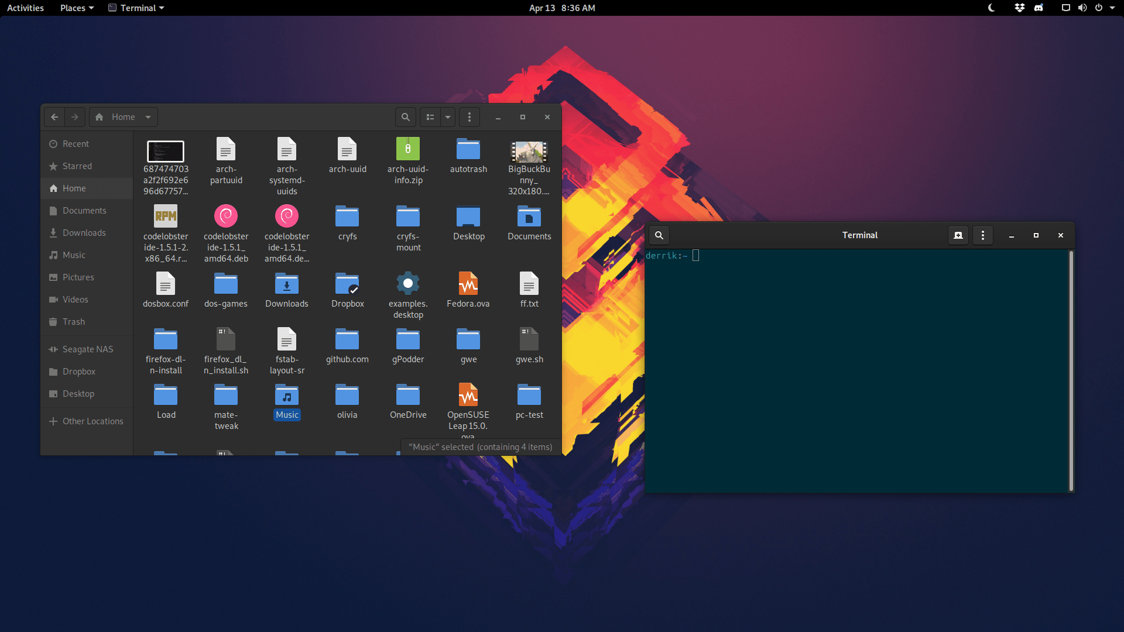Select the ff.txt text file
The image size is (1124, 632).
click(529, 284)
